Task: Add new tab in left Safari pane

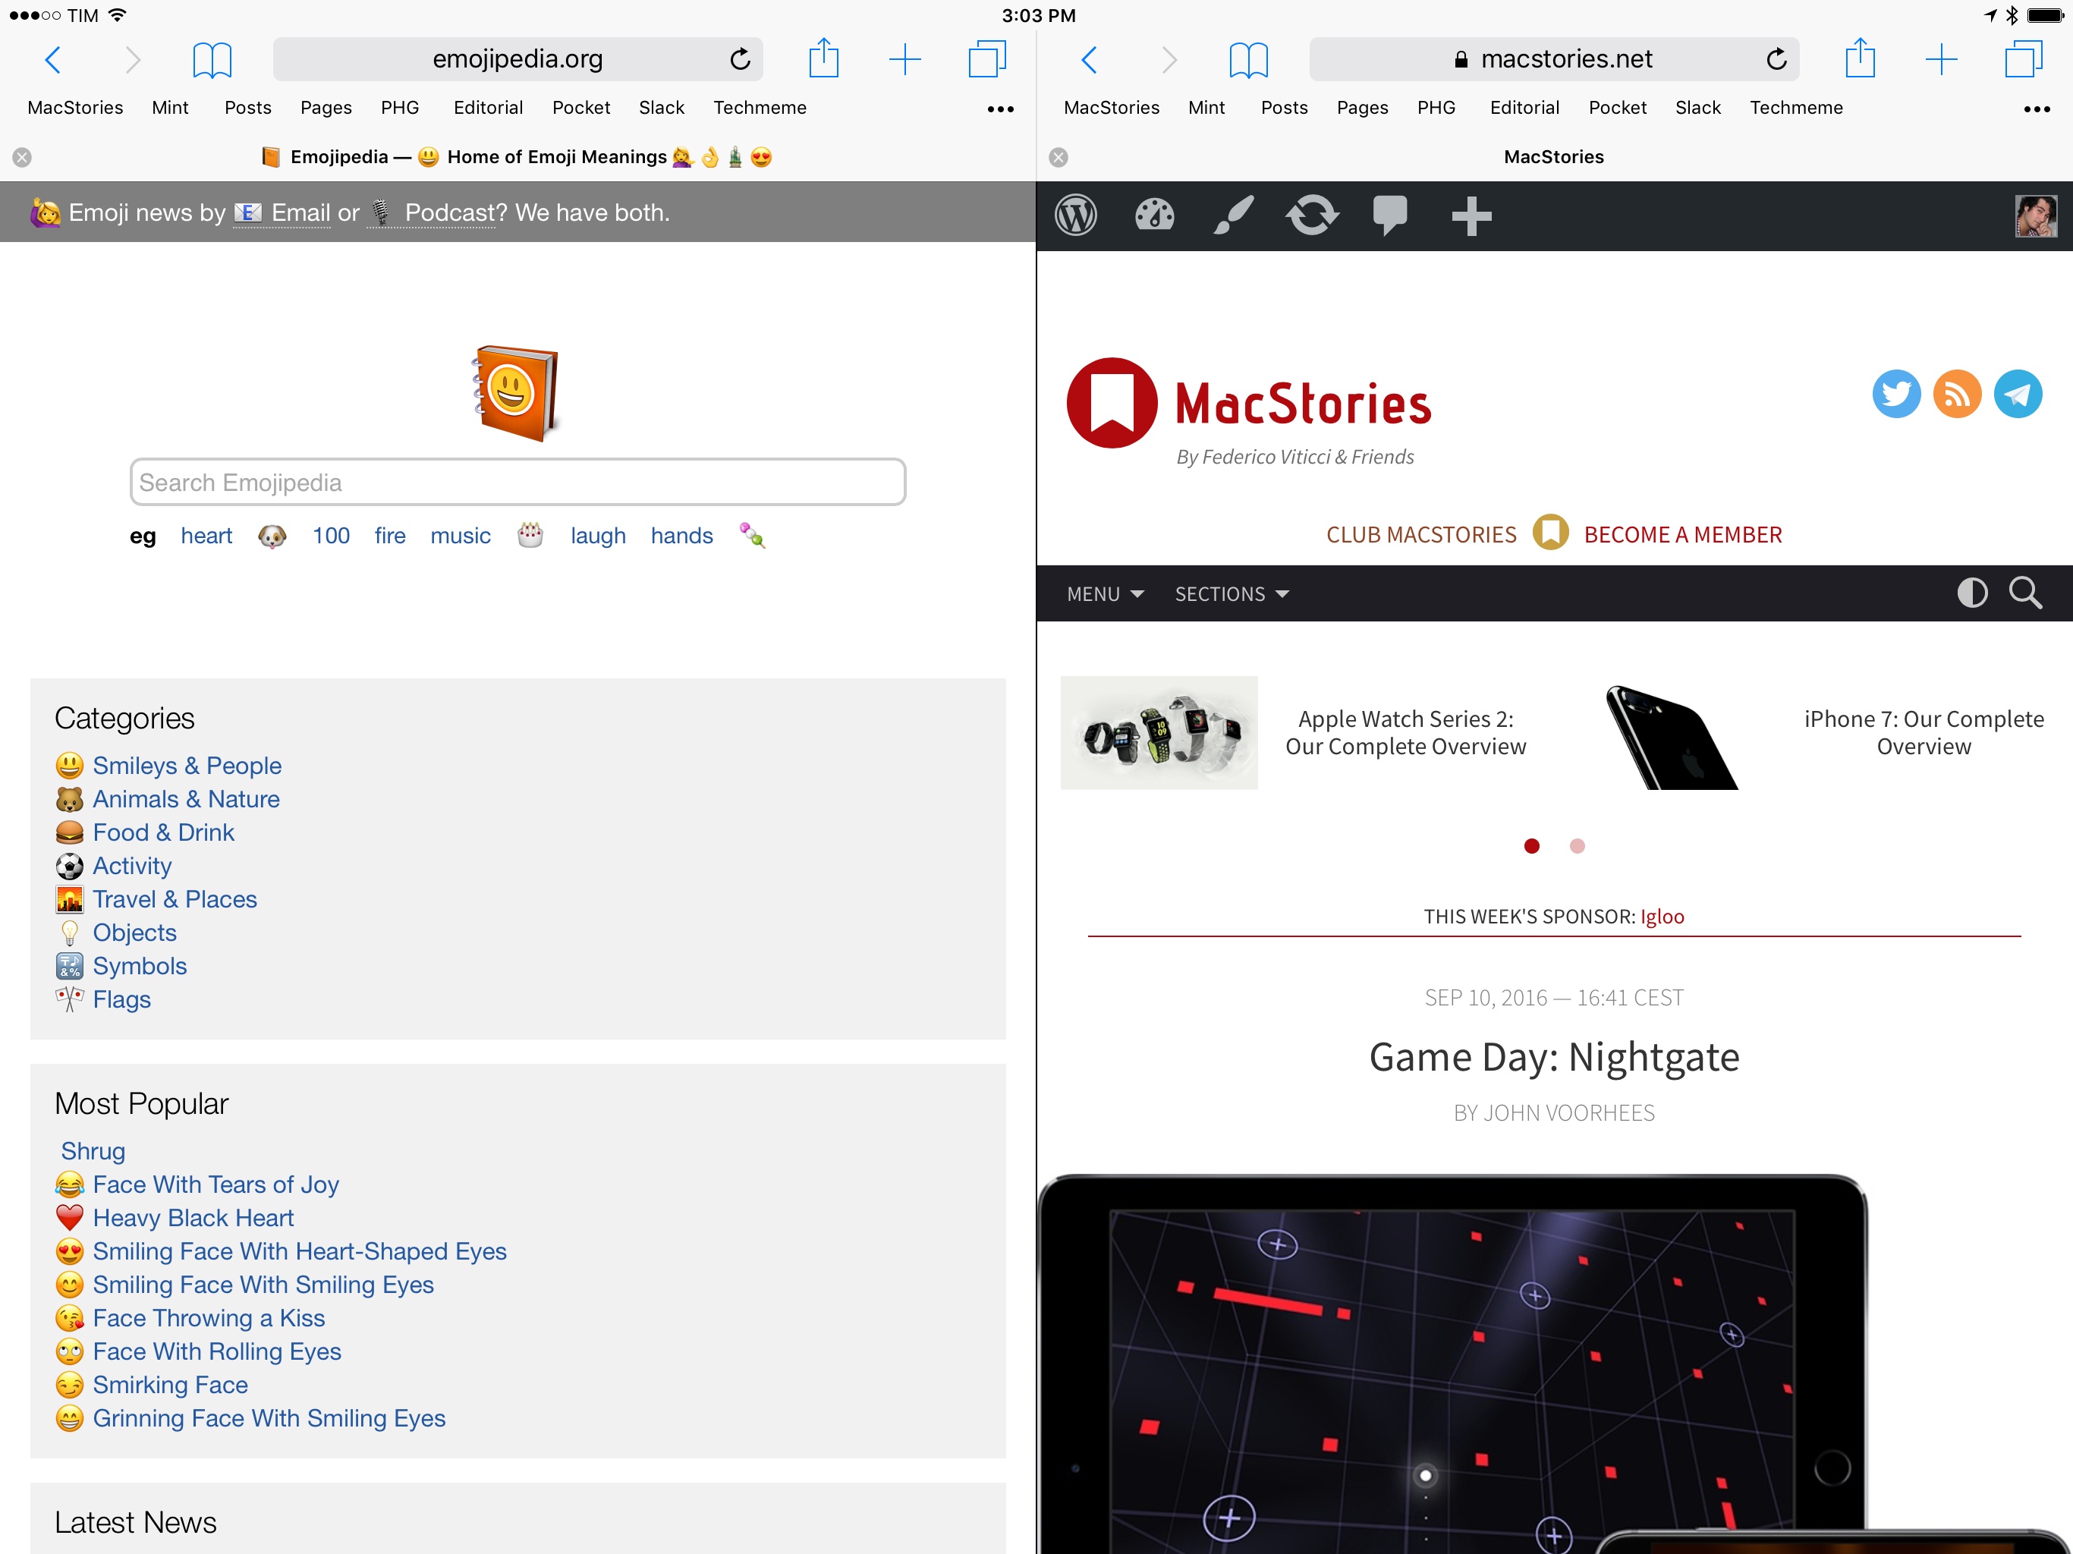Action: 905,60
